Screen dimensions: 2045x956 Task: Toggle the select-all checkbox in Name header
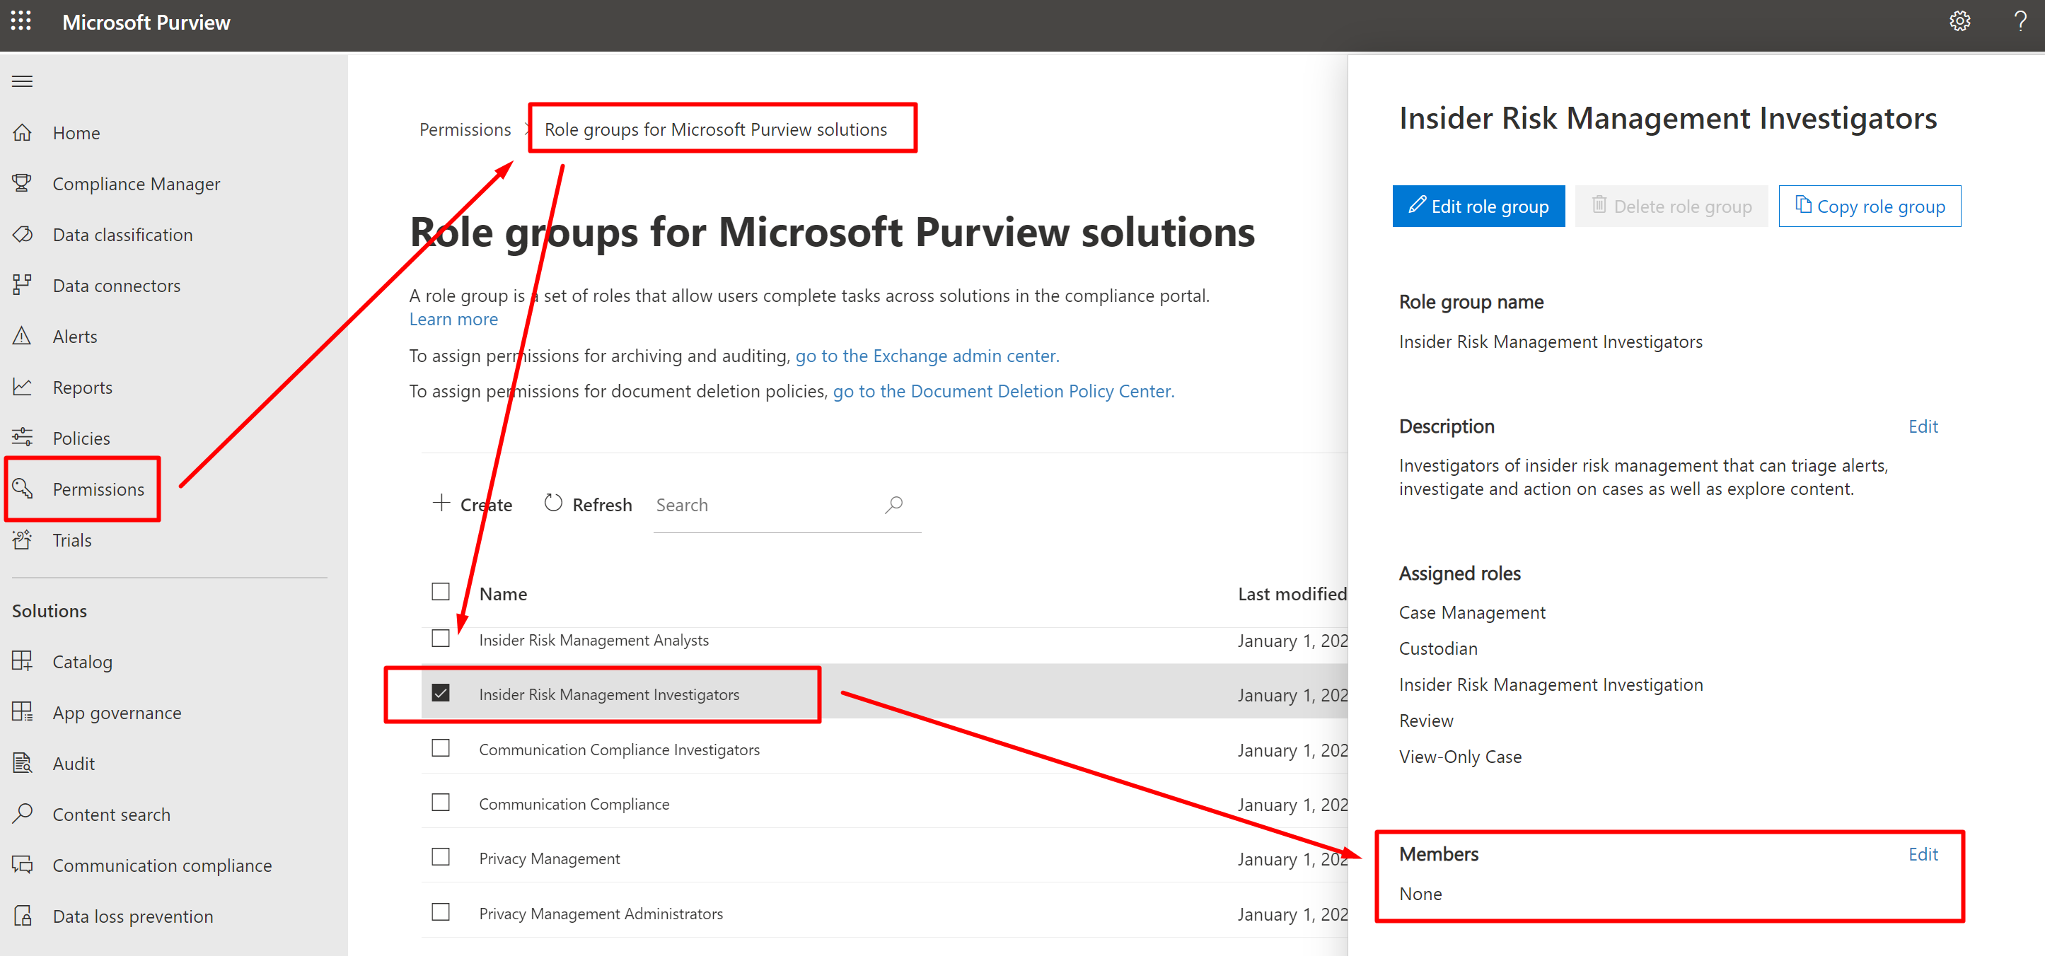(441, 593)
